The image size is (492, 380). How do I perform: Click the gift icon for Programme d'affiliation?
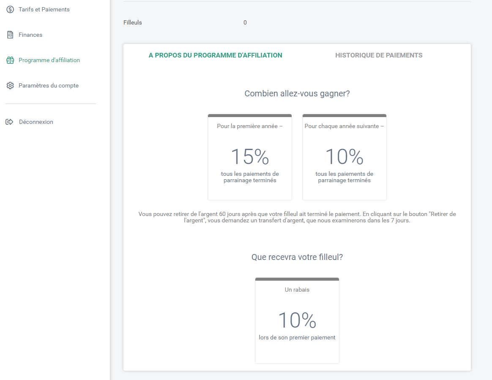click(10, 60)
